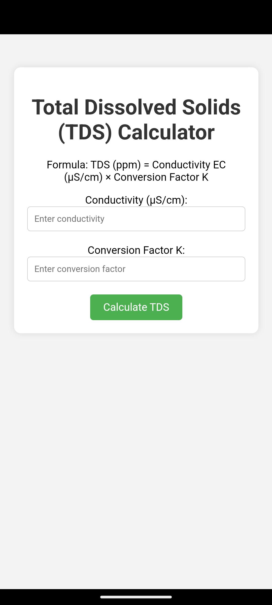The image size is (272, 605).
Task: Click the word Calculator in the title
Action: (166, 132)
